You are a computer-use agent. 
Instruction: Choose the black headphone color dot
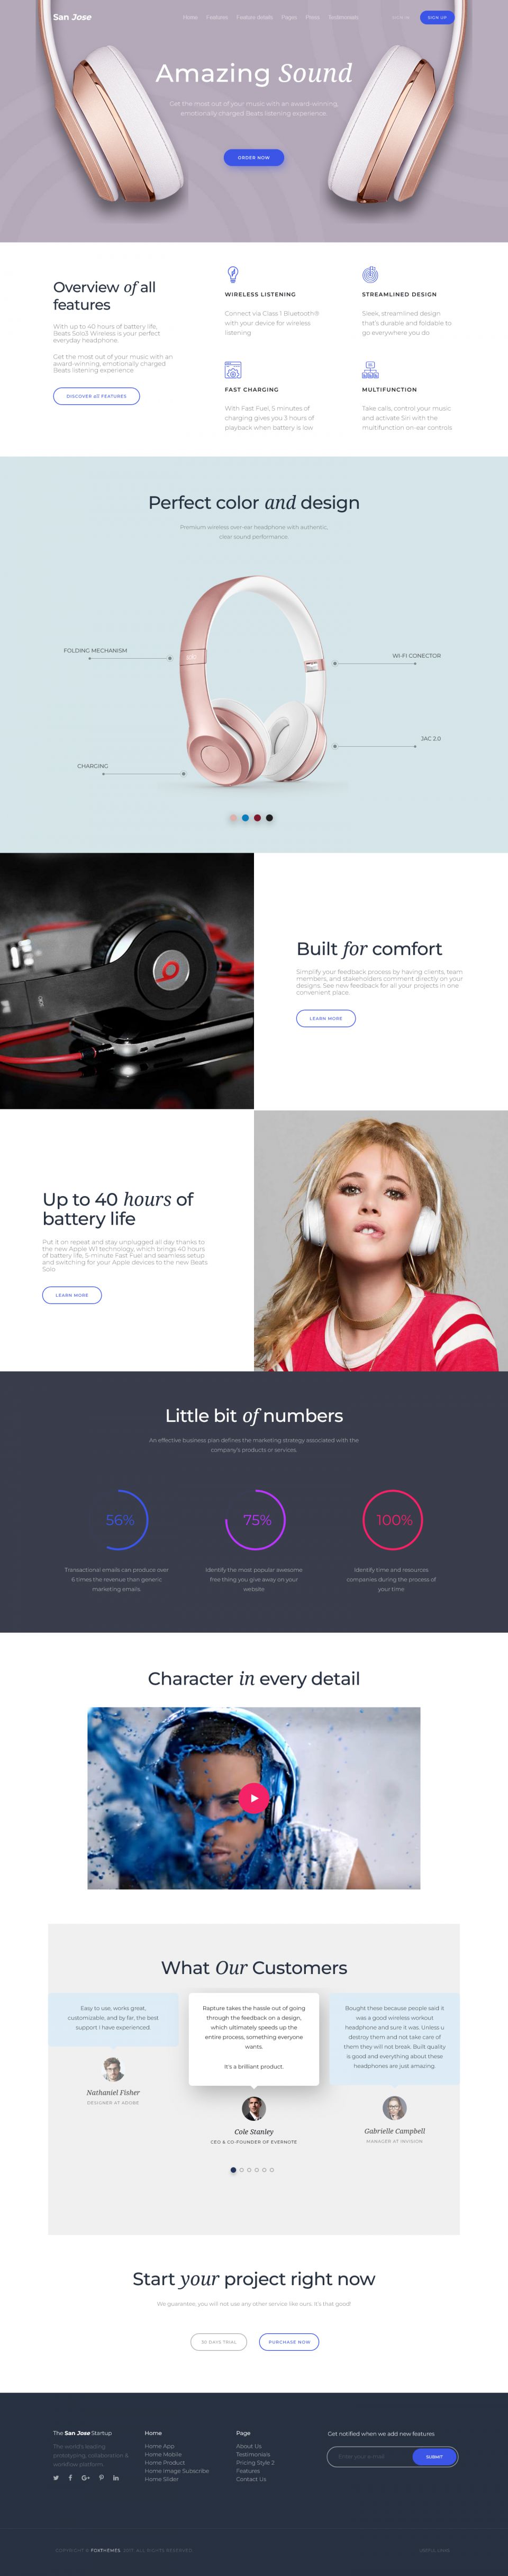point(269,818)
